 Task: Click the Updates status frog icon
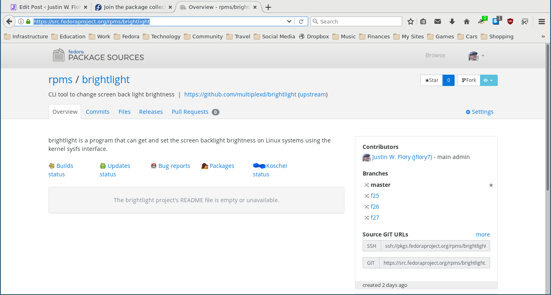pos(102,165)
